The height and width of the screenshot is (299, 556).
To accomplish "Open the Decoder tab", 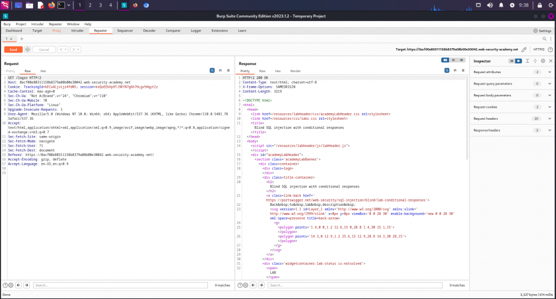I will [149, 31].
